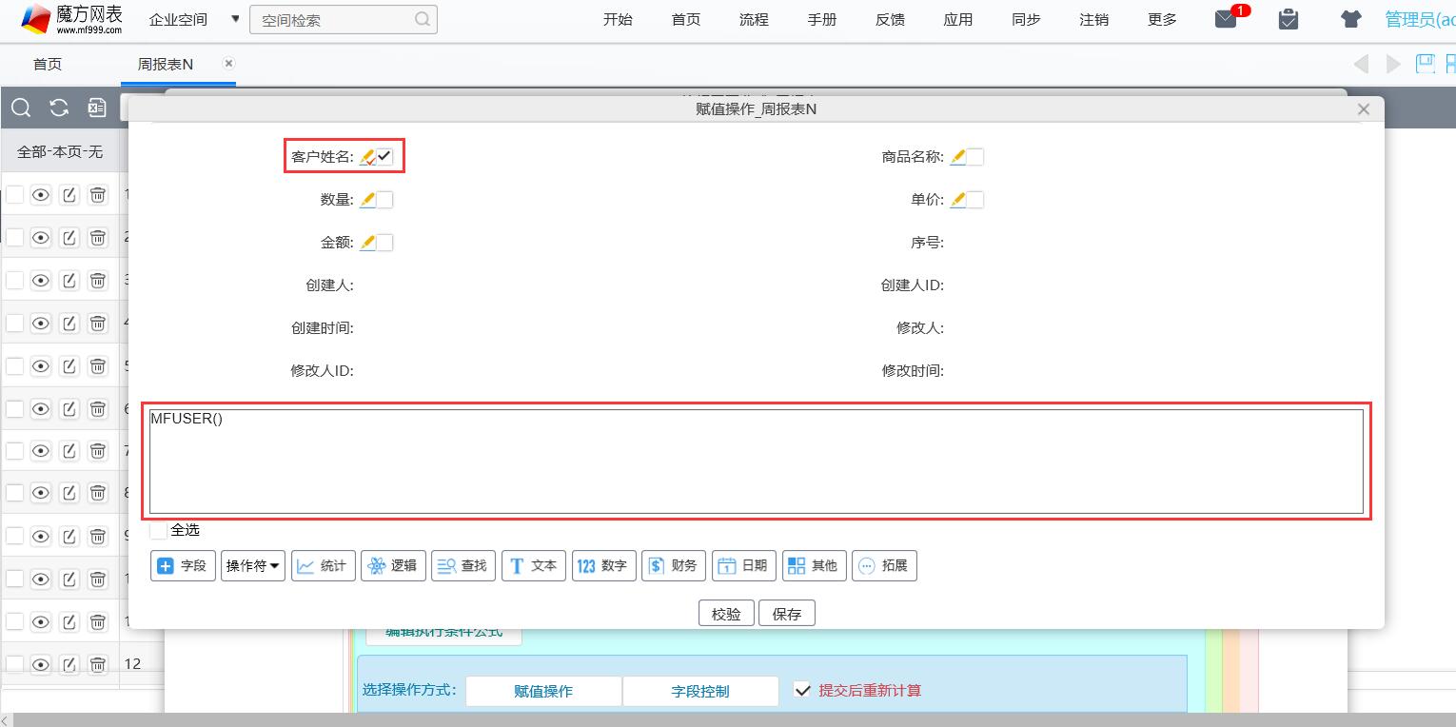Open the 日期 function list

coord(744,565)
